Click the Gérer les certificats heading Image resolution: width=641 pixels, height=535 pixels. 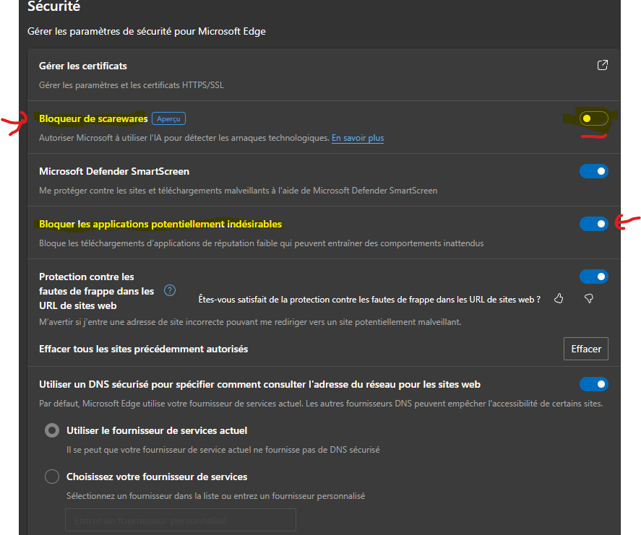coord(83,66)
